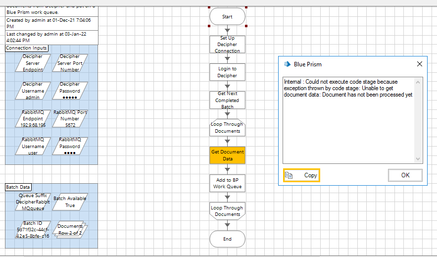Click the Connection Inputs block label
437x257 pixels.
click(27, 48)
